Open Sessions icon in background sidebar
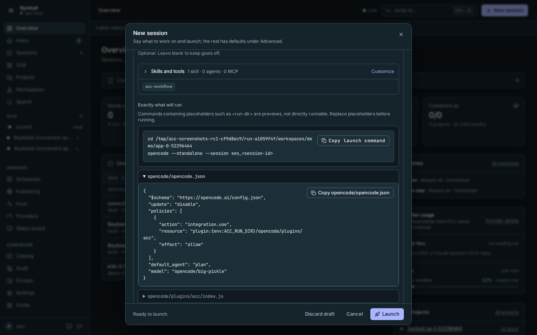537x335 pixels. [x=10, y=53]
